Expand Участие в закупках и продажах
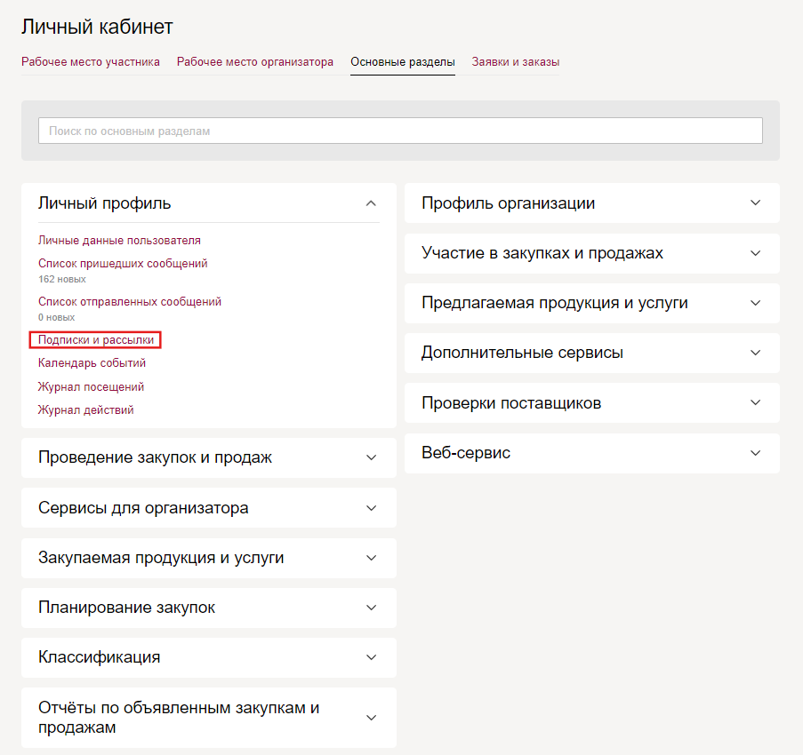The image size is (803, 755). [755, 253]
